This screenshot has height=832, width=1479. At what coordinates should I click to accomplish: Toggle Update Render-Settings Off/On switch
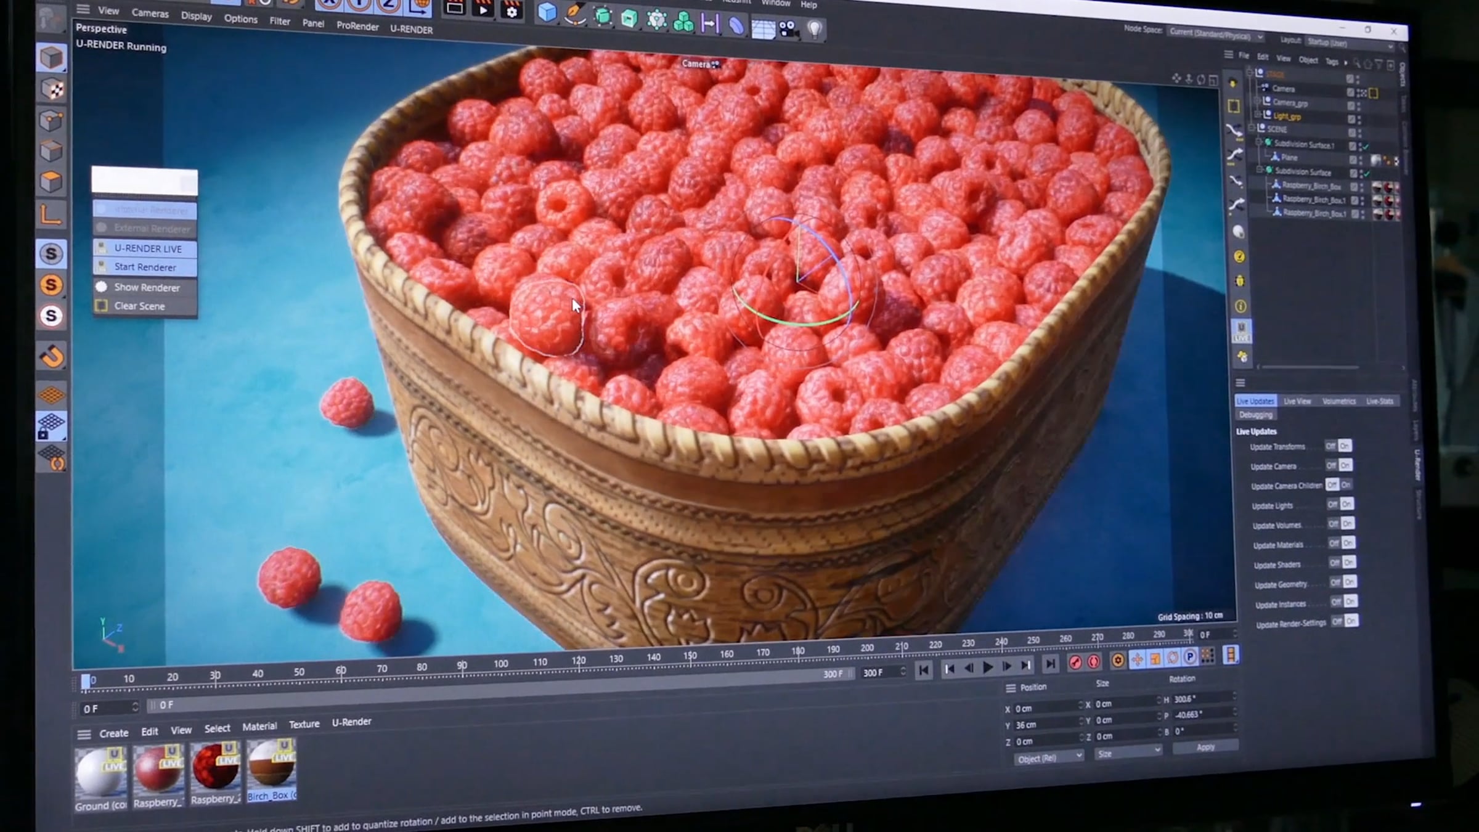[1344, 621]
